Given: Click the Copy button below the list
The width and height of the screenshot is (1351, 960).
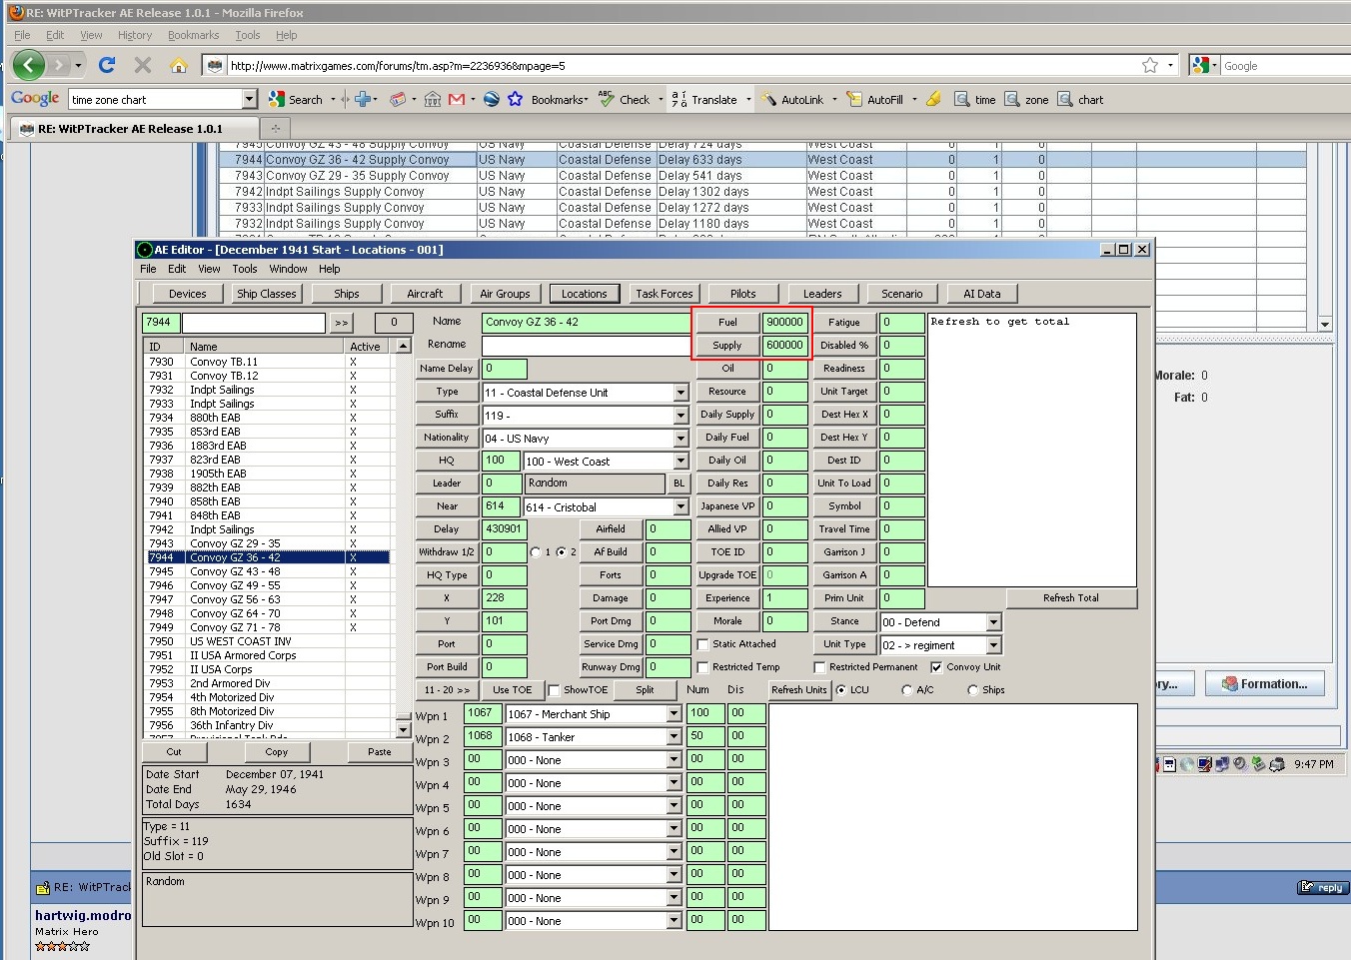Looking at the screenshot, I should [276, 752].
